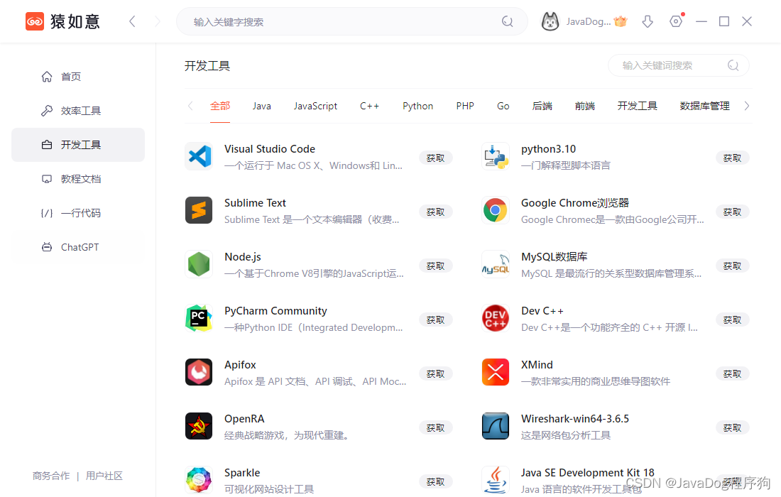Click search icon in the 开发工具 search box
The width and height of the screenshot is (781, 497).
(733, 65)
